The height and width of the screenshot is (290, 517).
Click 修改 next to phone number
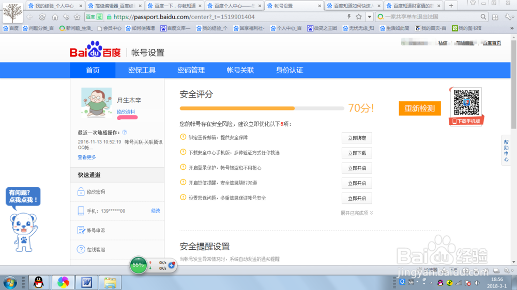point(156,211)
